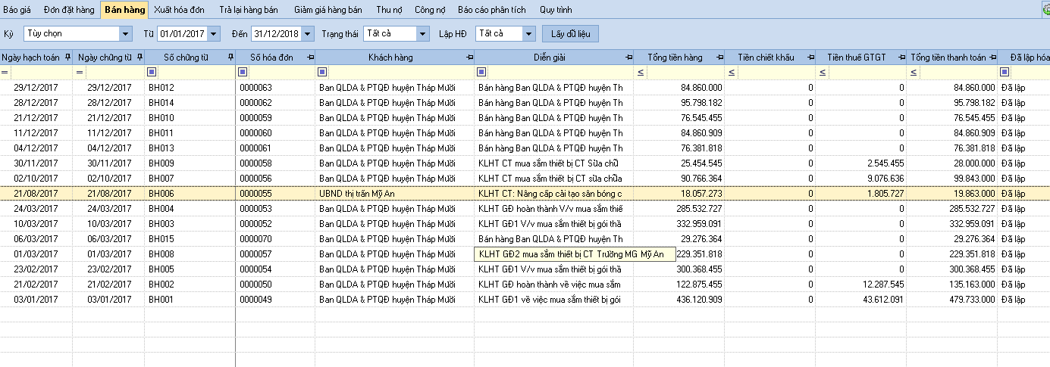This screenshot has width=1050, height=367.
Task: Open the Công nợ tab
Action: coord(430,11)
